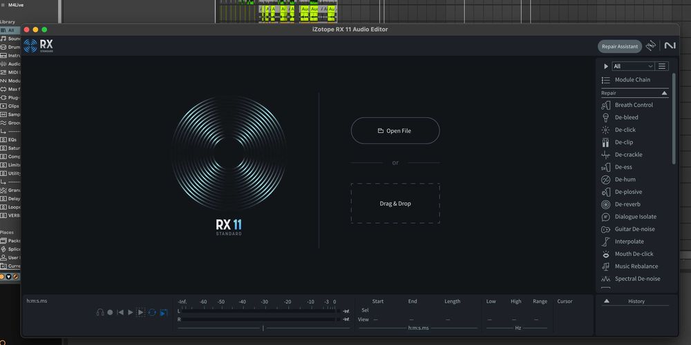Screen dimensions: 691x345
Task: Open the De-crackle module
Action: [x=628, y=155]
